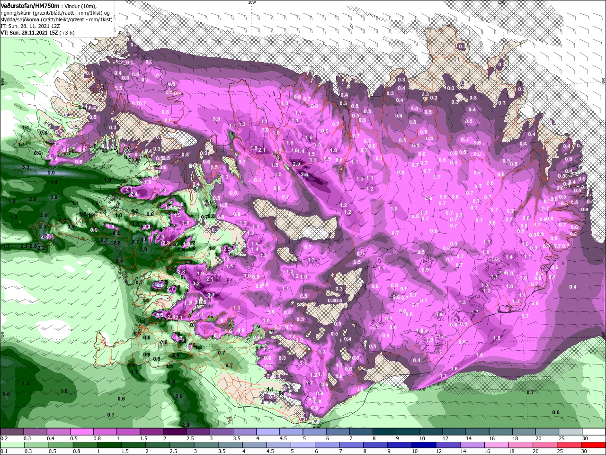
Task: Click the rigning/skúrir legend description line
Action: pos(55,13)
